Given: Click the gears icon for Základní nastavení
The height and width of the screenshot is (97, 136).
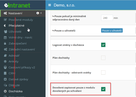Looking at the screenshot, I should coord(6,49).
